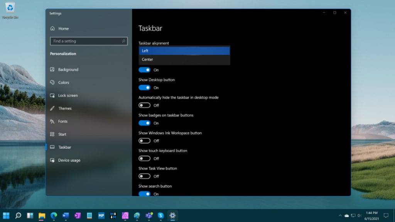This screenshot has width=395, height=222.
Task: Click the Find a setting search field
Action: coord(85,41)
